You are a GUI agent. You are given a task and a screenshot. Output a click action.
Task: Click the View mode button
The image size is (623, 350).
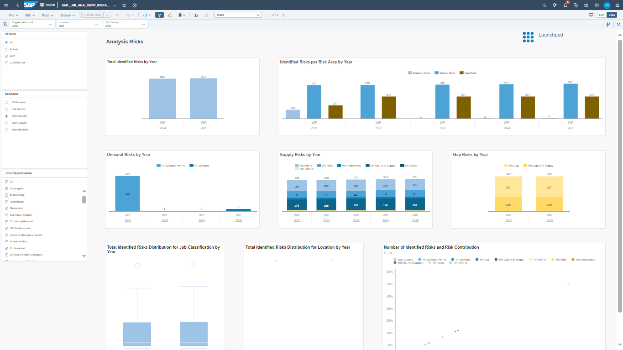click(x=612, y=15)
